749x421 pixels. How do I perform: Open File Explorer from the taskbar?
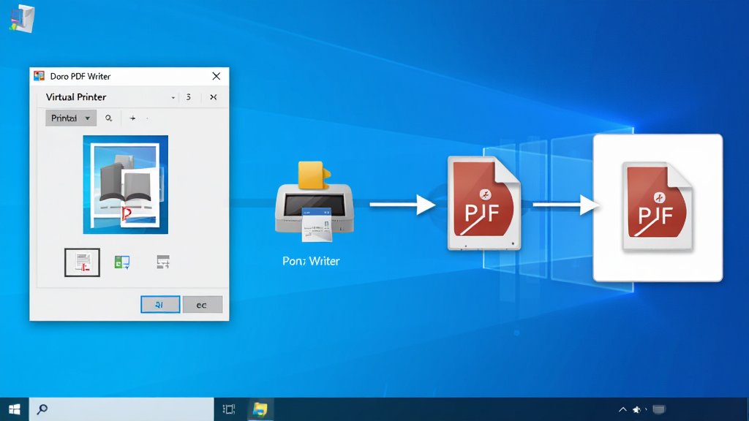260,409
